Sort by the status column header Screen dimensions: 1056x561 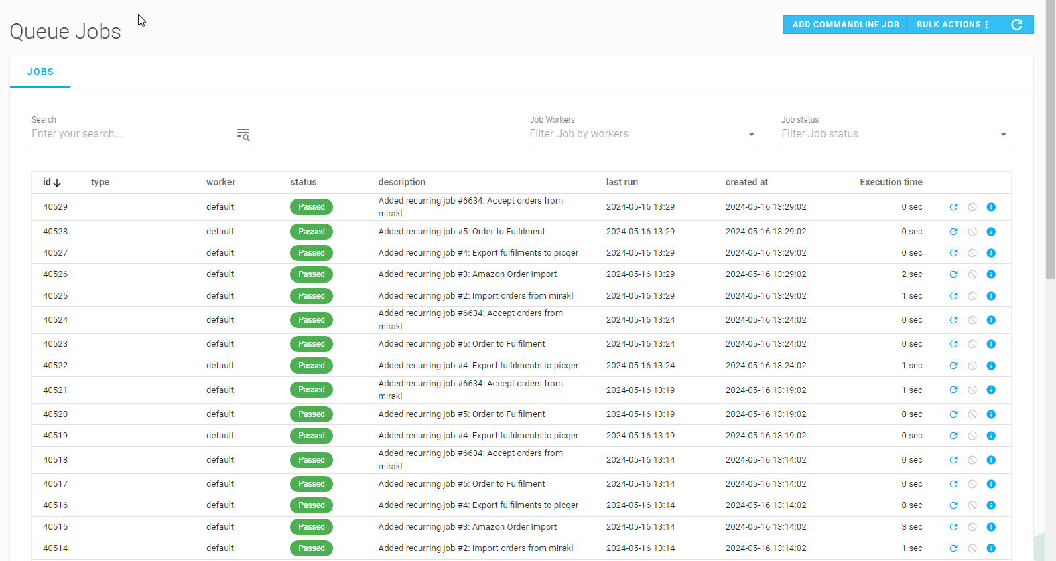(x=303, y=182)
